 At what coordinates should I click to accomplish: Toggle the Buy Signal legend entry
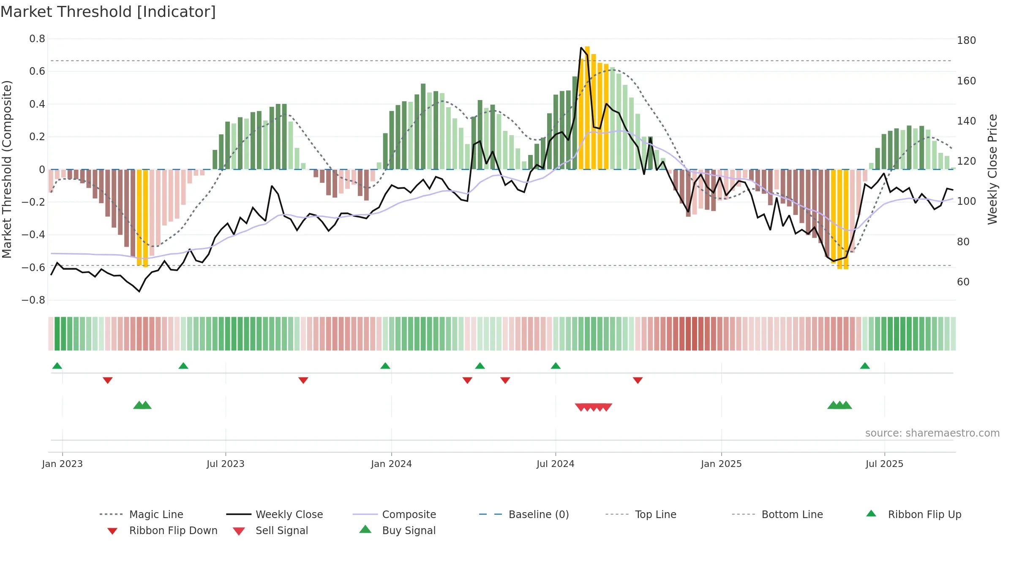pyautogui.click(x=397, y=530)
